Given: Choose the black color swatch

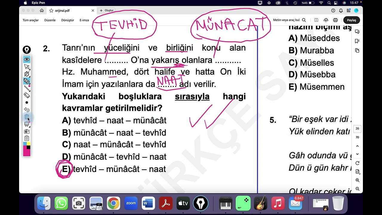Looking at the screenshot, I should 29,147.
